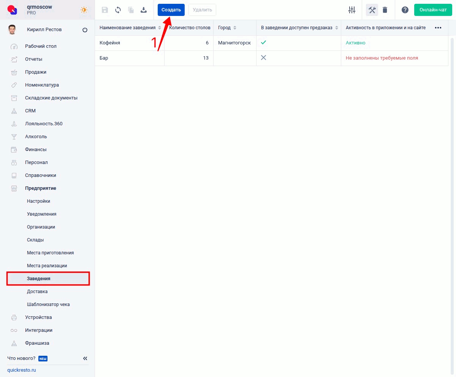Toggle the preorder checkmark for Кофейня
456x377 pixels.
pyautogui.click(x=263, y=43)
